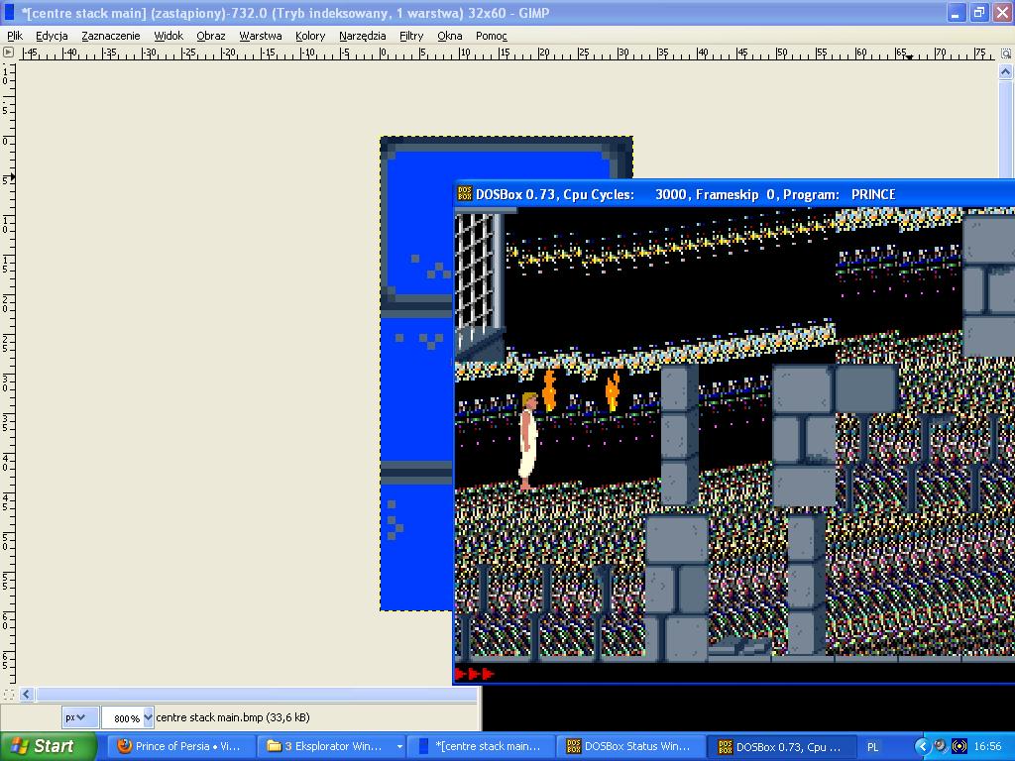The image size is (1015, 761).
Task: Click the Windows Start button
Action: [x=48, y=746]
